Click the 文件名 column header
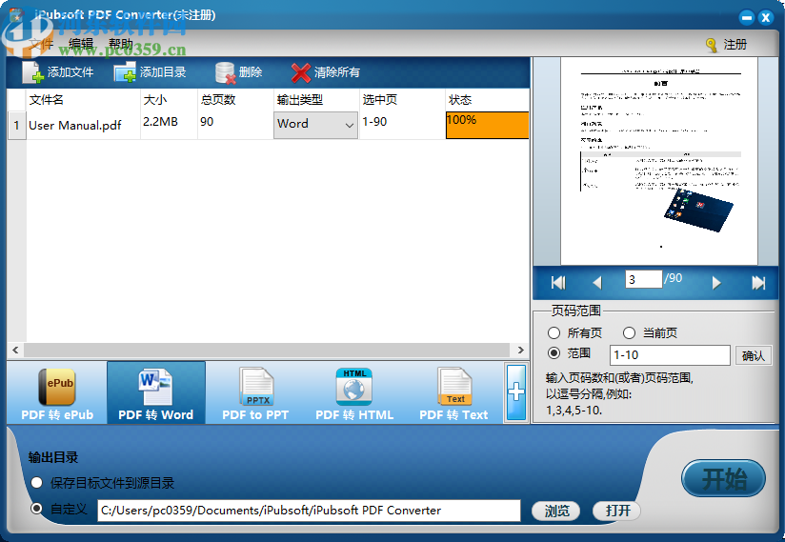 pyautogui.click(x=83, y=100)
